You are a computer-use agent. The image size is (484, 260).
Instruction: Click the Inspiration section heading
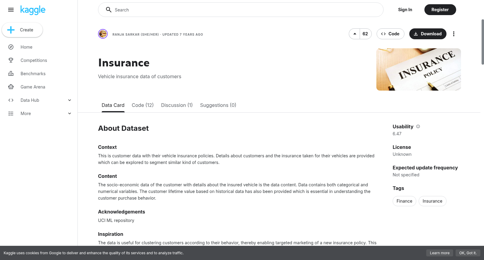pos(110,234)
